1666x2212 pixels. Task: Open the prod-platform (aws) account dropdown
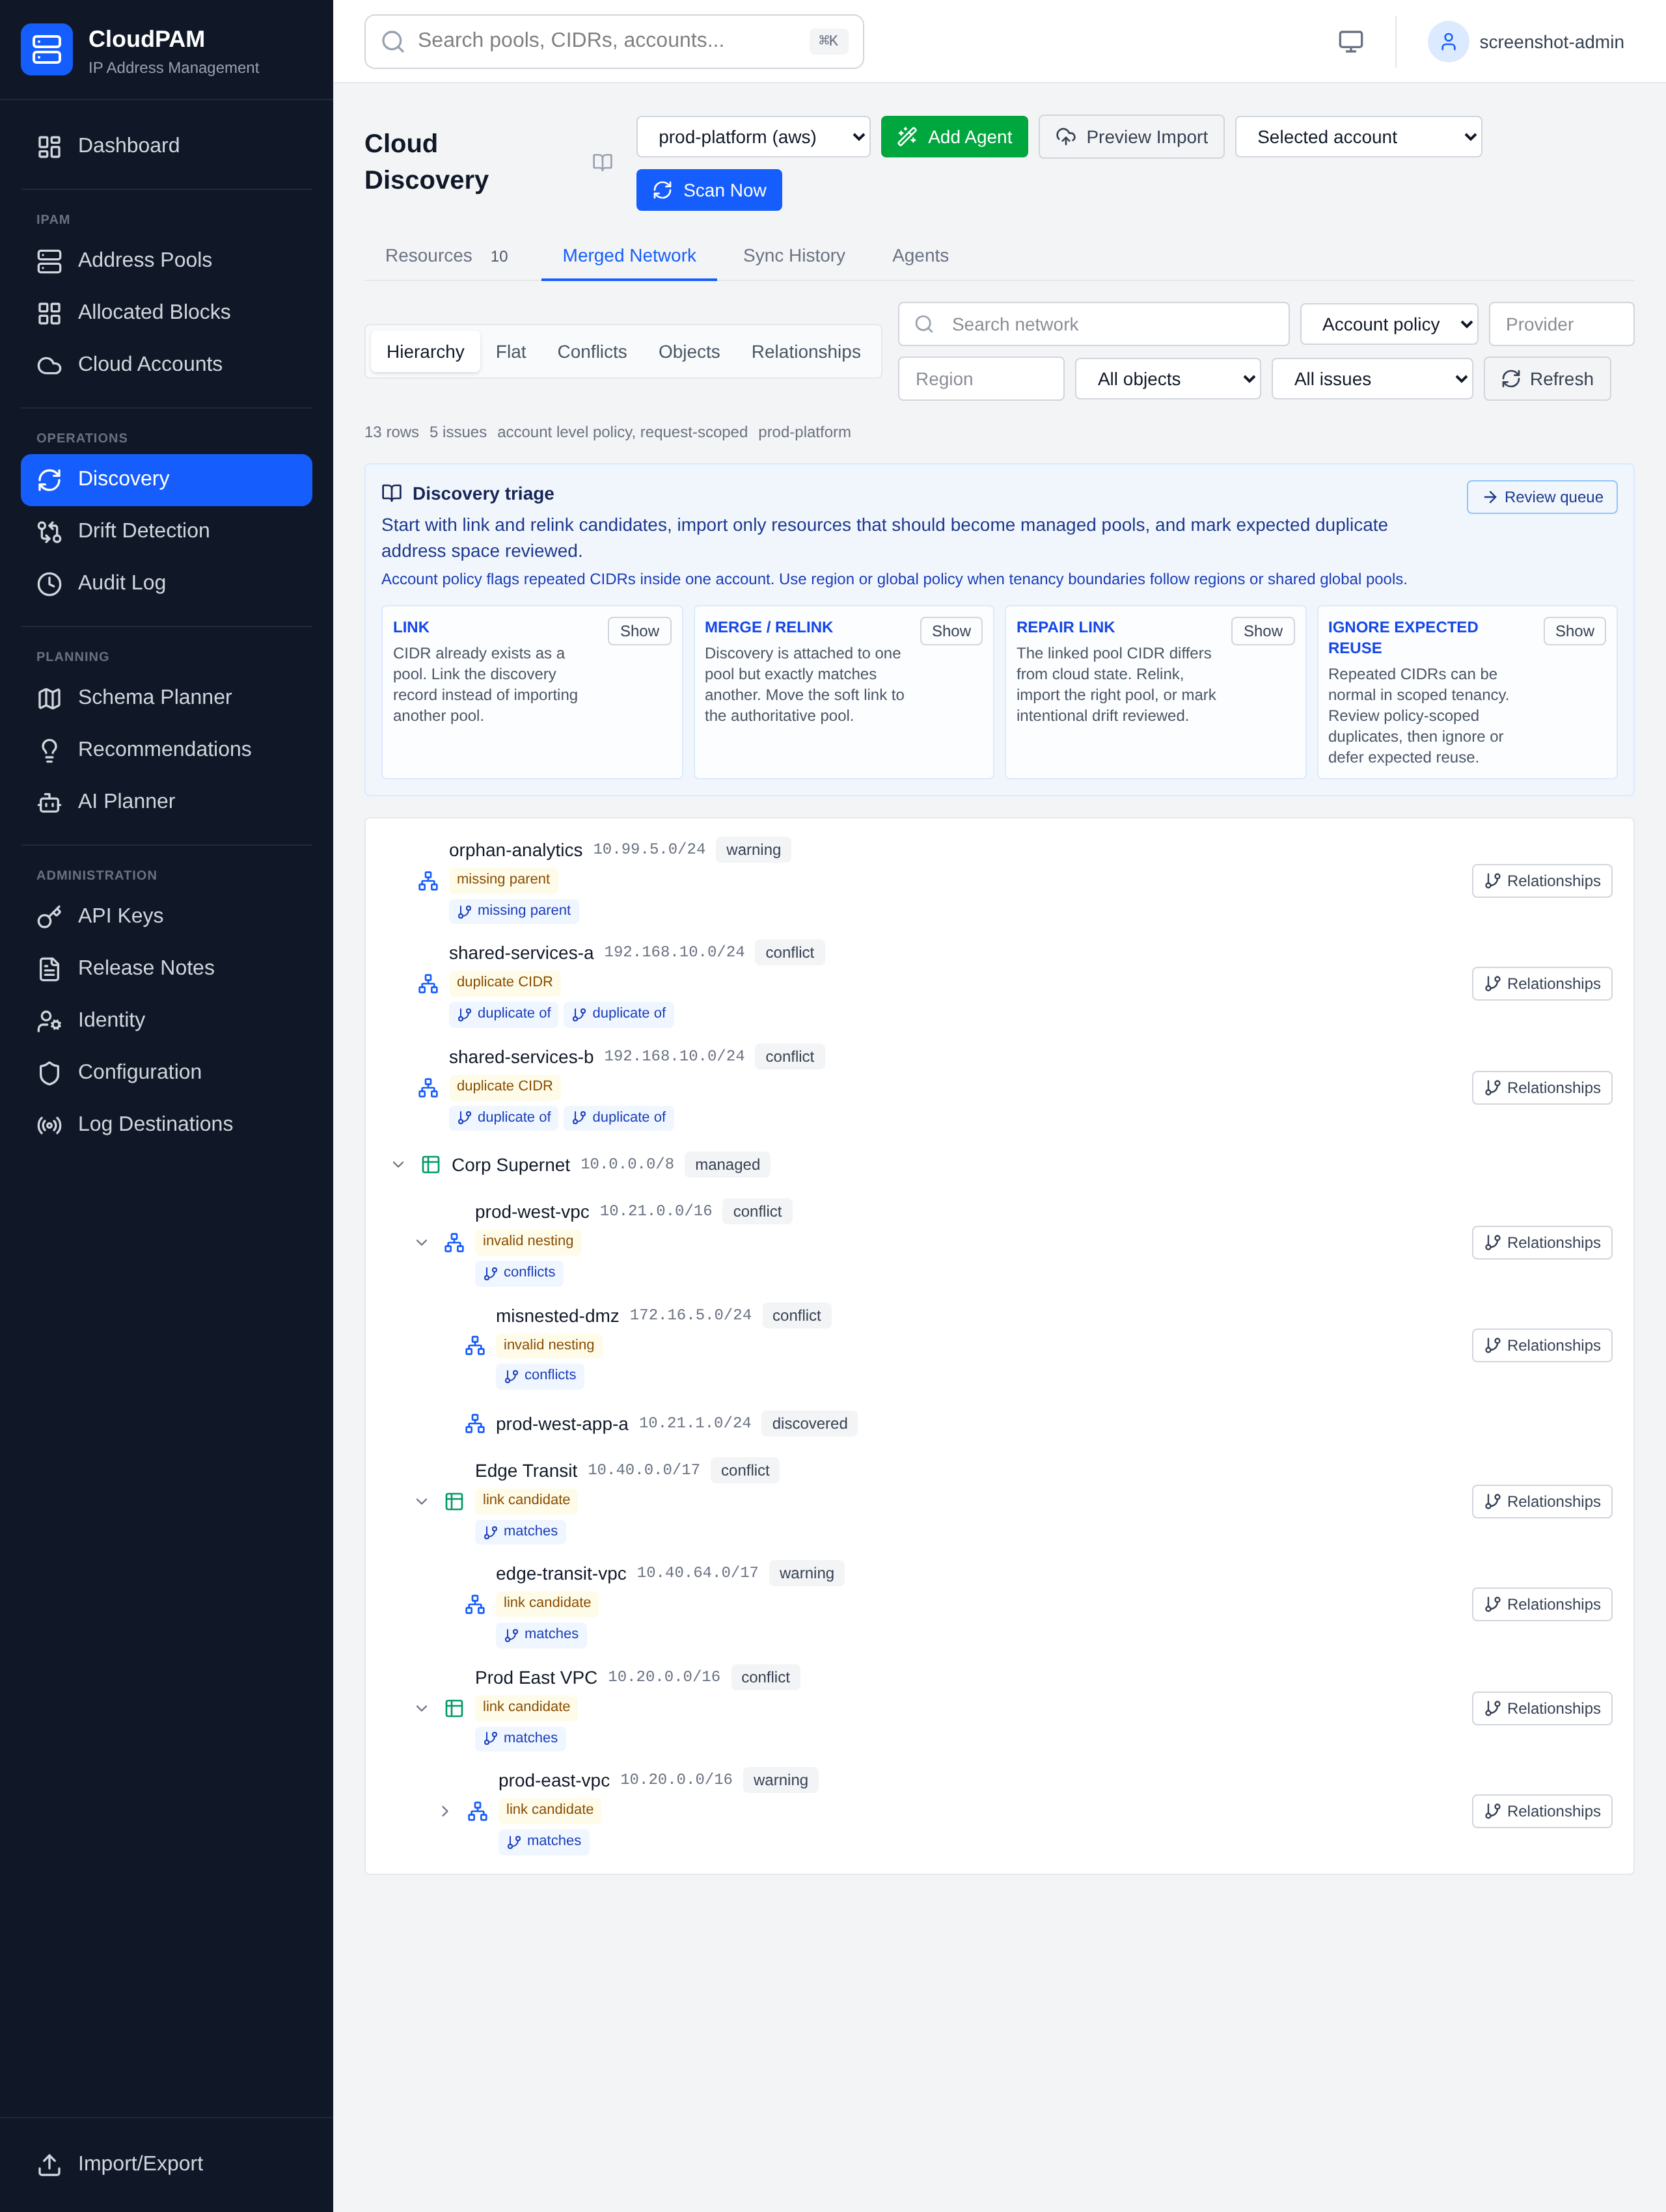[753, 137]
